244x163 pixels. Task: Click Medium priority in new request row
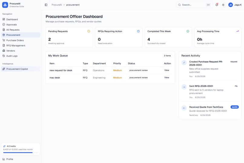tap(117, 70)
